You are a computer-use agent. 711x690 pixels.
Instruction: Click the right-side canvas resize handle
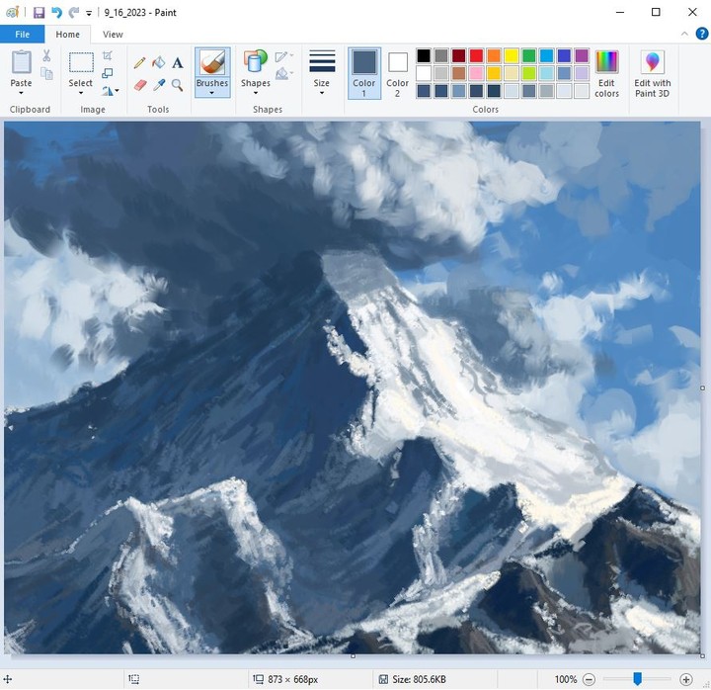[702, 388]
